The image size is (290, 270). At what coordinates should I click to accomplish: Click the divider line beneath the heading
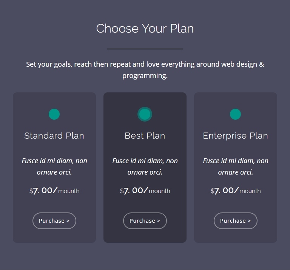pos(145,49)
